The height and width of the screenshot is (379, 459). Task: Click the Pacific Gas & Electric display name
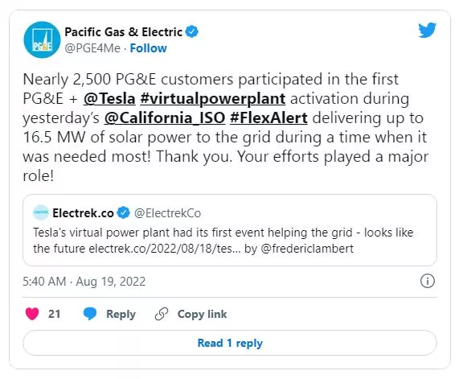pos(123,32)
